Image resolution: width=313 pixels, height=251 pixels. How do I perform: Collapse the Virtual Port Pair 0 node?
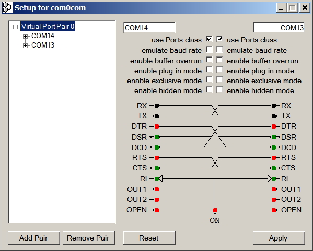15,27
